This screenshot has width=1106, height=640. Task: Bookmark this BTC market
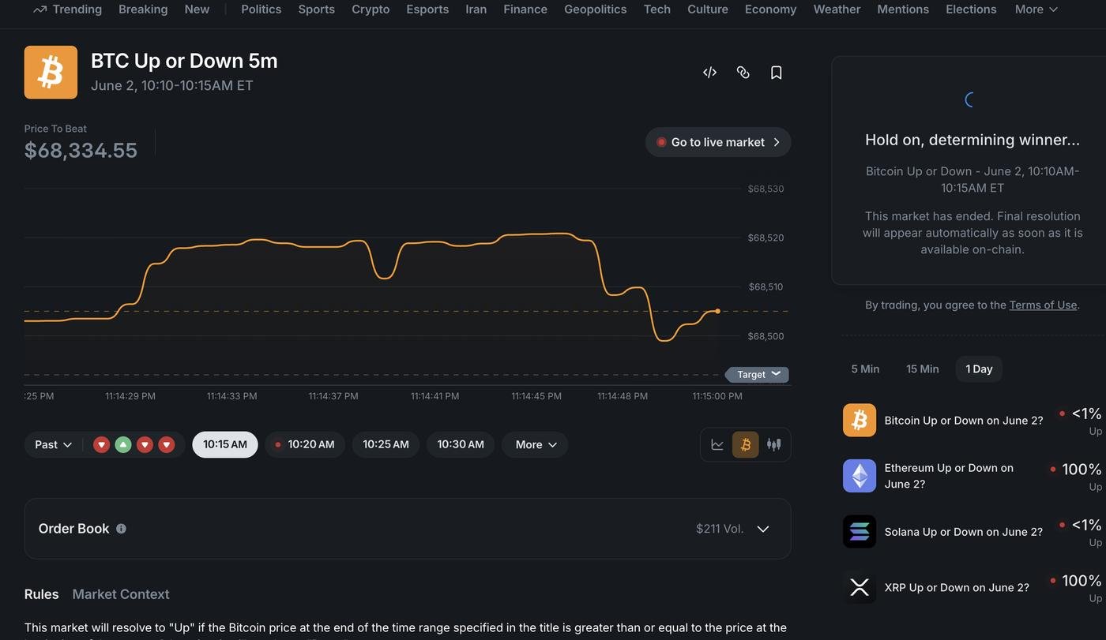click(x=776, y=73)
